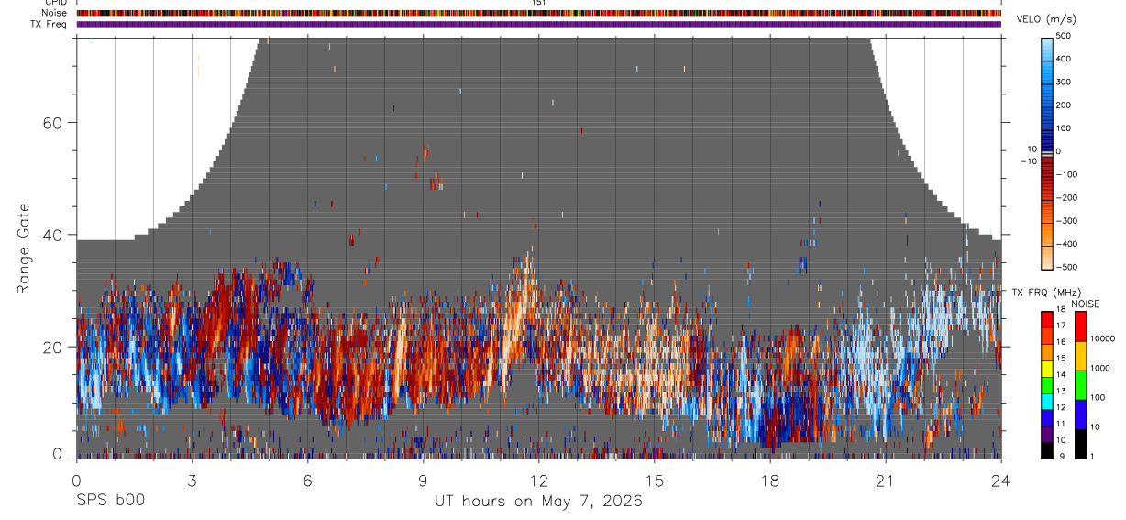The width and height of the screenshot is (1126, 520).
Task: Click the 12 hour tick label on time axis
Action: pyautogui.click(x=538, y=480)
